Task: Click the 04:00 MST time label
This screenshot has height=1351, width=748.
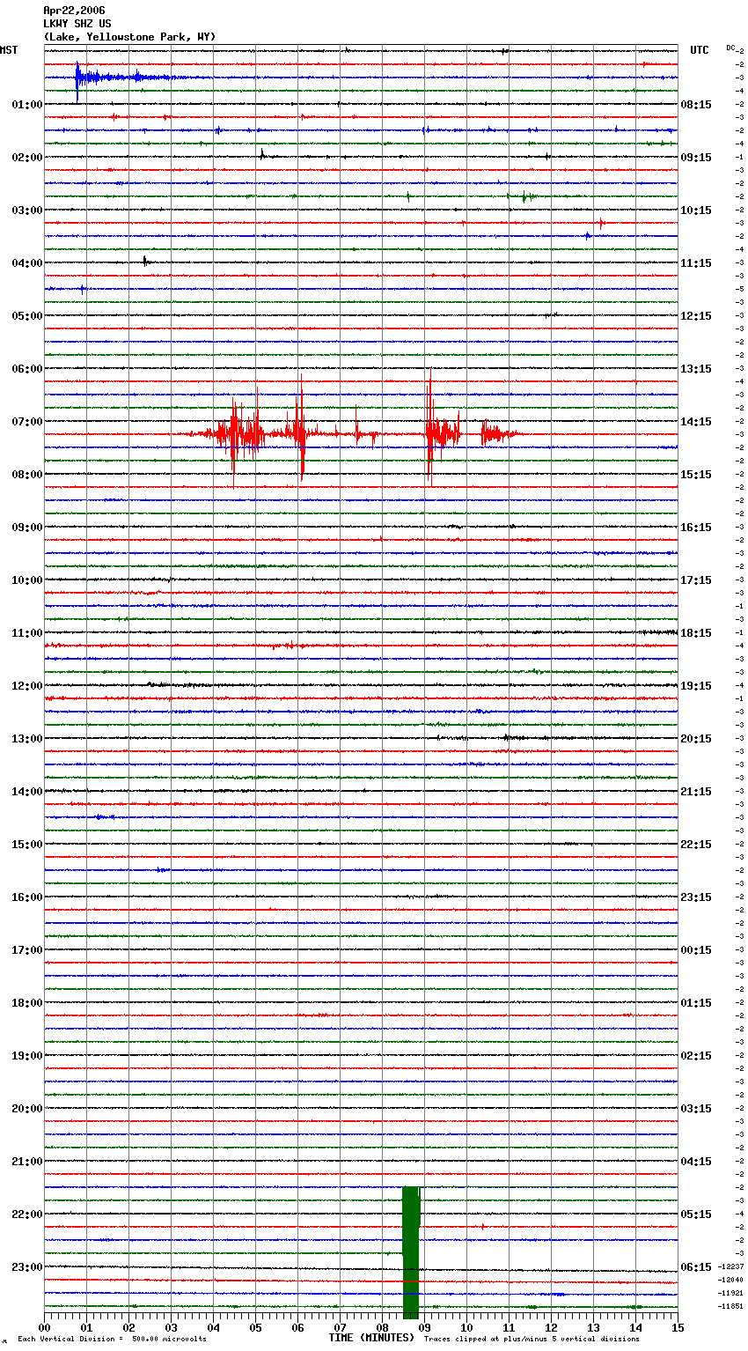Action: pos(27,263)
